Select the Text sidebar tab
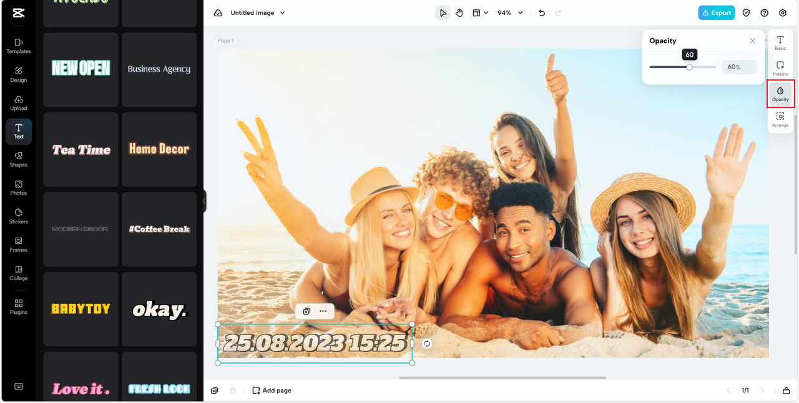Screen dimensions: 799x403 (x=19, y=131)
